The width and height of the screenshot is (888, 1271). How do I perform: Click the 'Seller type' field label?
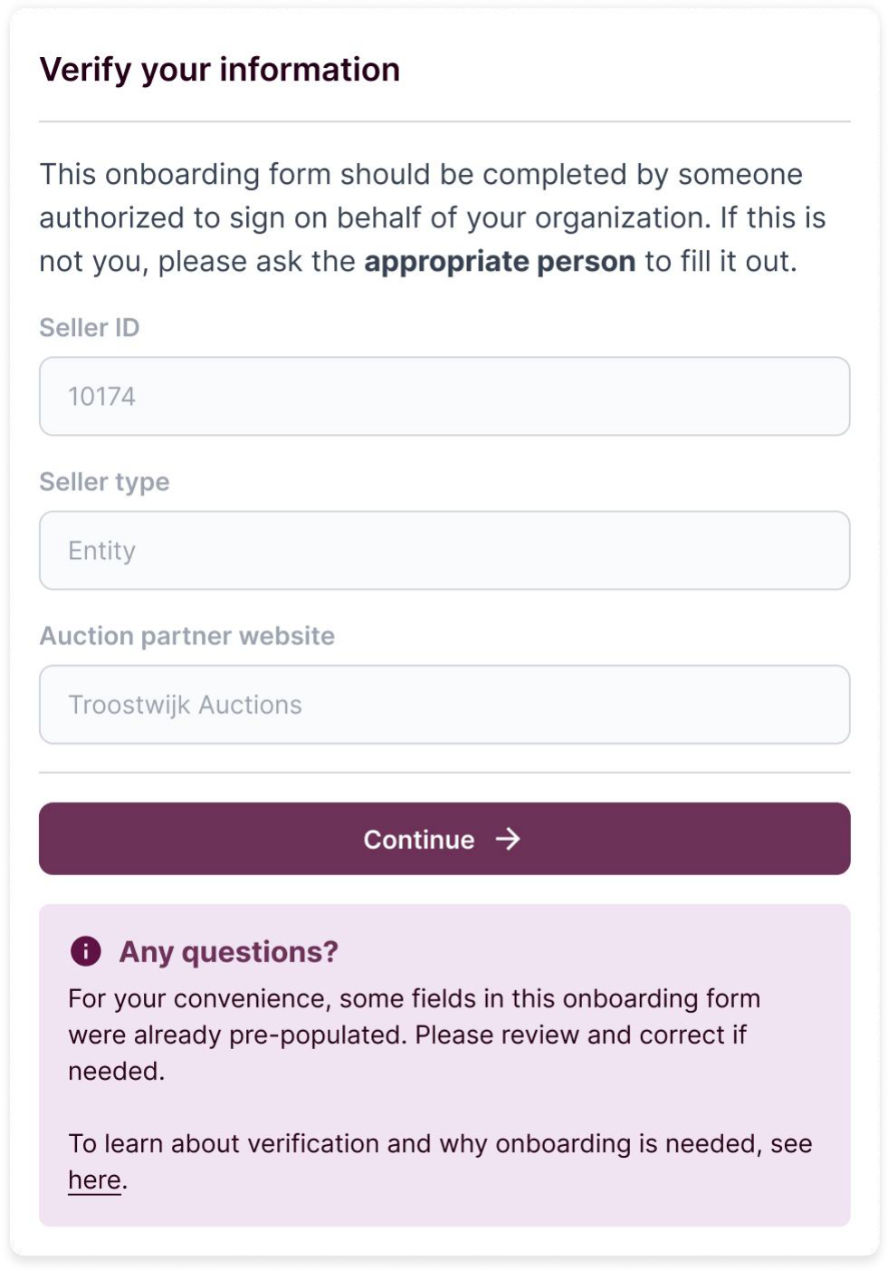(x=104, y=482)
